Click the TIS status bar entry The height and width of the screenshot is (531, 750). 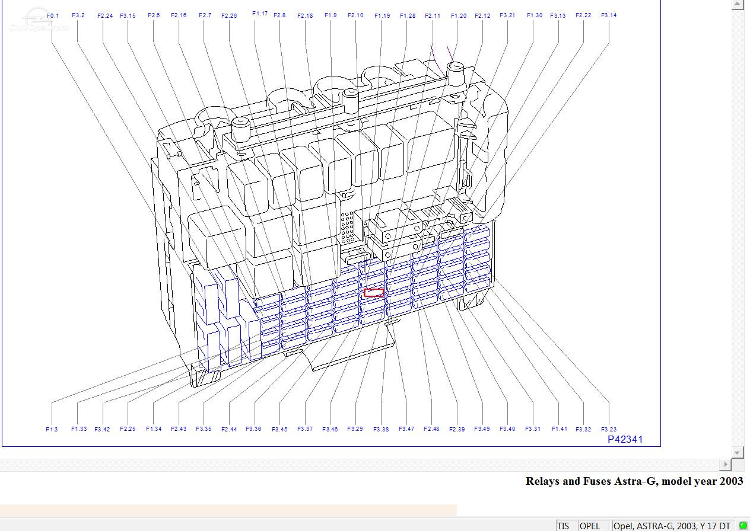point(563,526)
